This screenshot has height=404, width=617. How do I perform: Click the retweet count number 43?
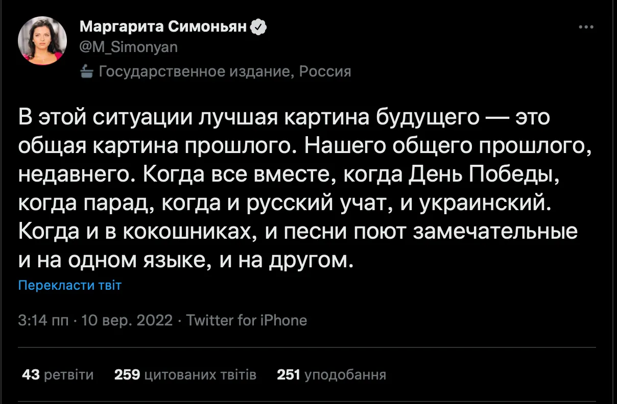31,375
